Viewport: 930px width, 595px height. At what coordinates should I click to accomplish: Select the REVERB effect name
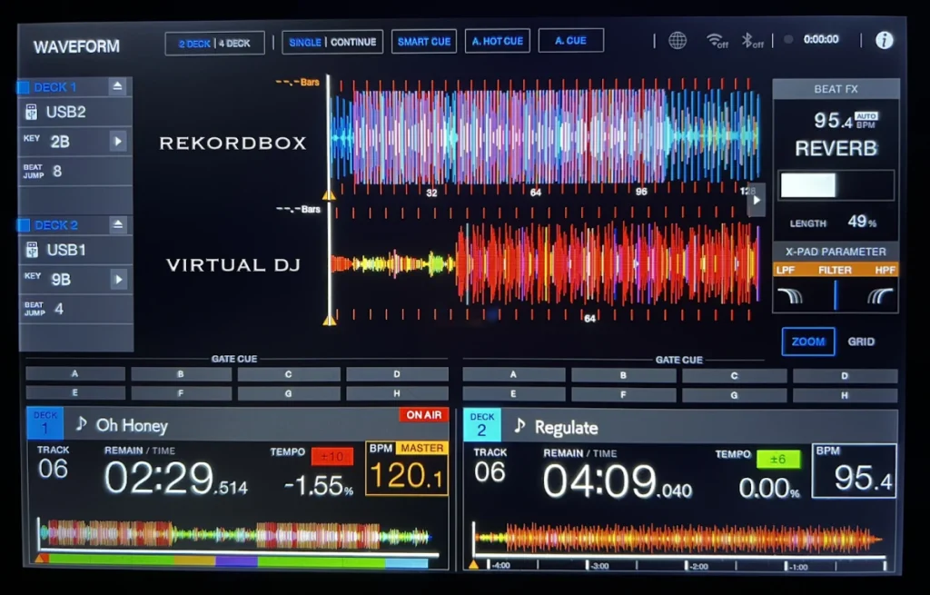click(x=836, y=148)
